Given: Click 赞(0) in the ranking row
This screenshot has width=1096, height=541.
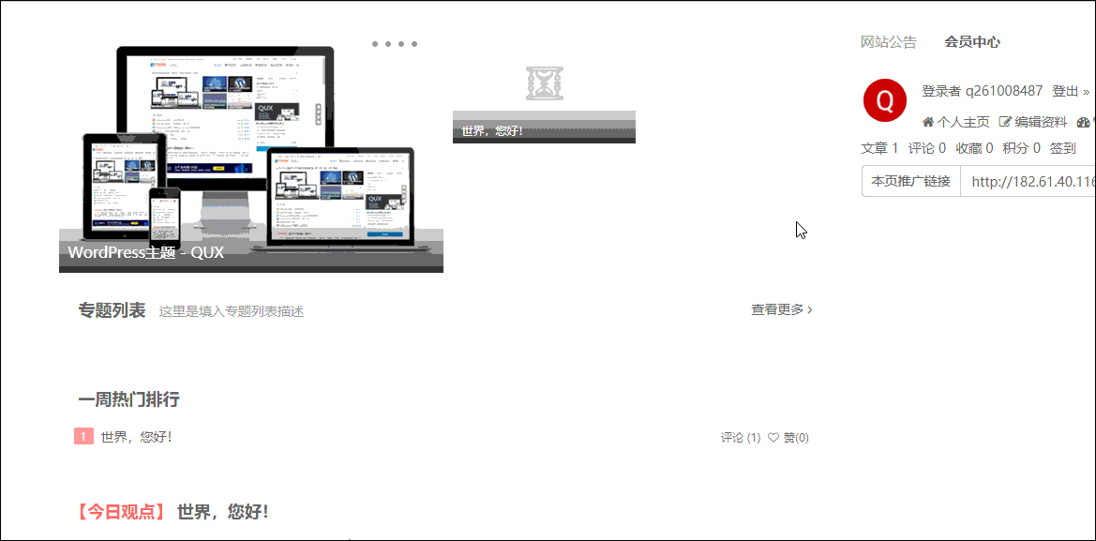Looking at the screenshot, I should point(796,438).
